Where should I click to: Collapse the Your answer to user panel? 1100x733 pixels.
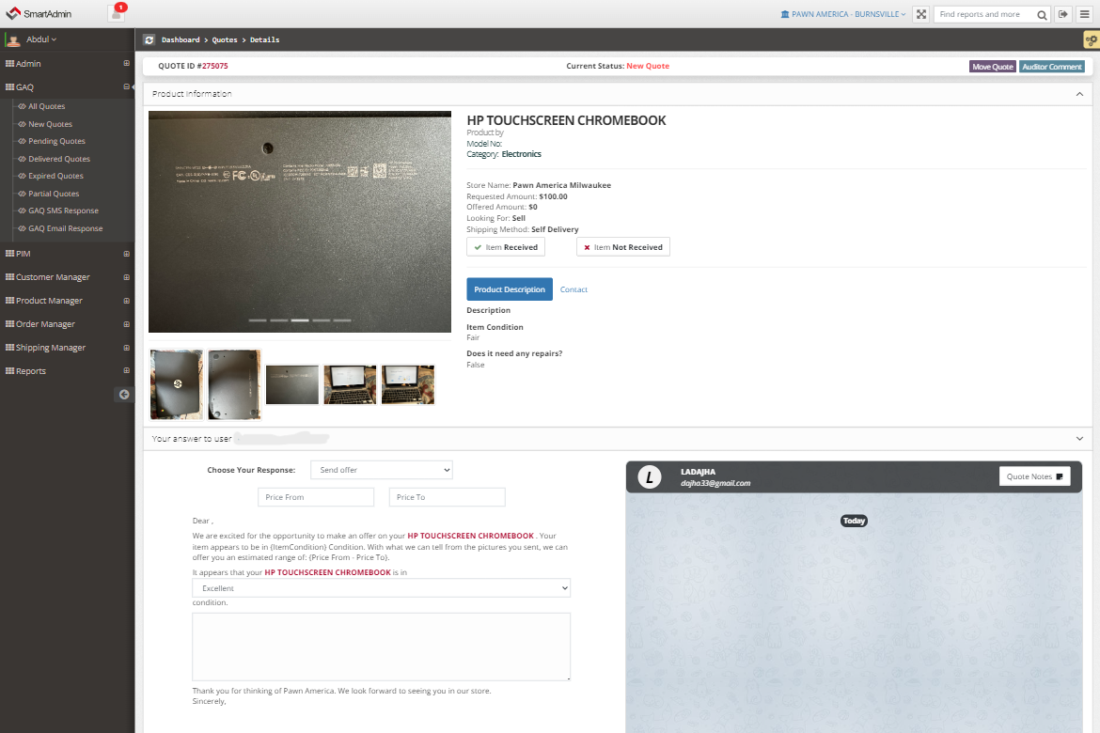click(1079, 439)
